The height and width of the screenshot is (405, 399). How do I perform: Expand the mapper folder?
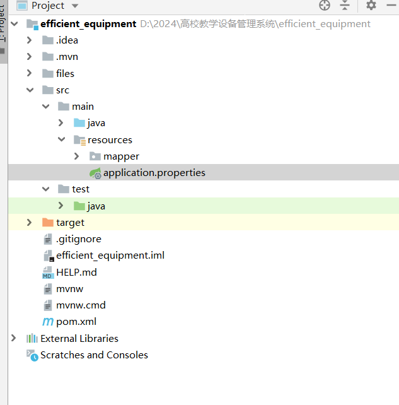(77, 156)
